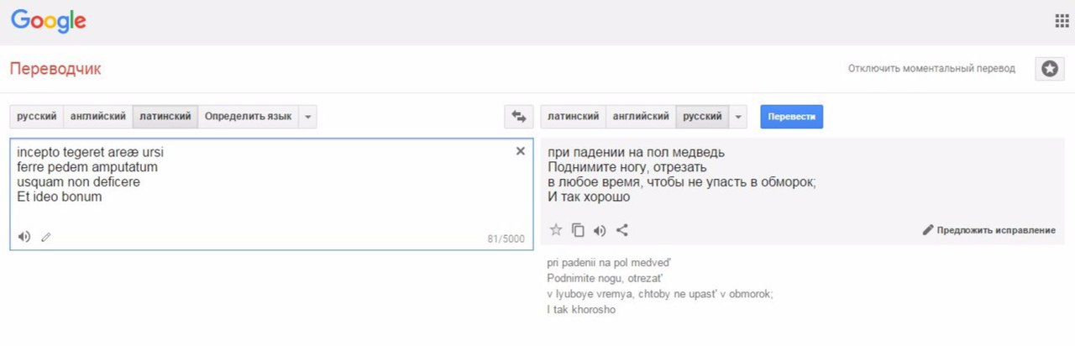
Task: Listen to the translated text
Action: pos(600,230)
